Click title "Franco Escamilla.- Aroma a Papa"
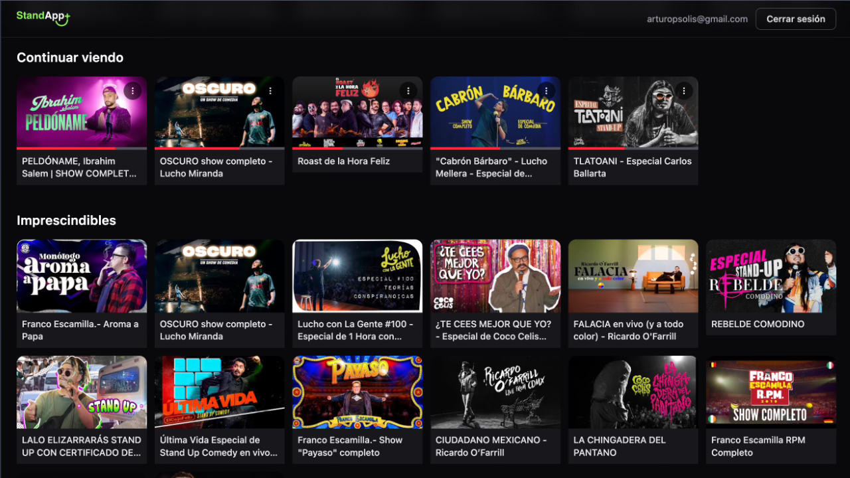The height and width of the screenshot is (478, 850). [80, 330]
